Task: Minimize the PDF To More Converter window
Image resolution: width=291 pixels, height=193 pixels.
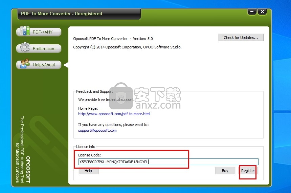Action: [252, 12]
